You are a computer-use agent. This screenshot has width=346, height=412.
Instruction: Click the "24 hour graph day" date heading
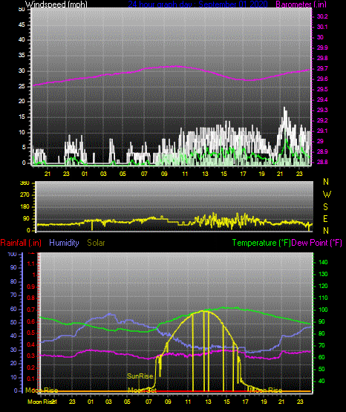point(198,4)
